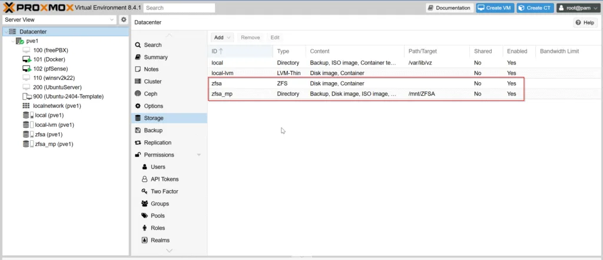Collapse the pve1 node tree
The image size is (603, 260).
tap(13, 41)
